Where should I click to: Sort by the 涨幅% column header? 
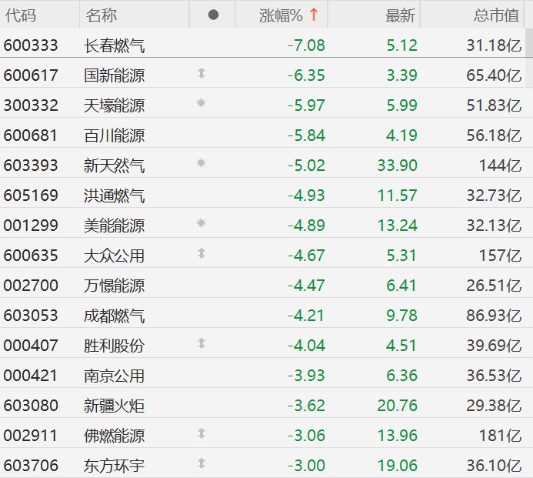point(281,15)
